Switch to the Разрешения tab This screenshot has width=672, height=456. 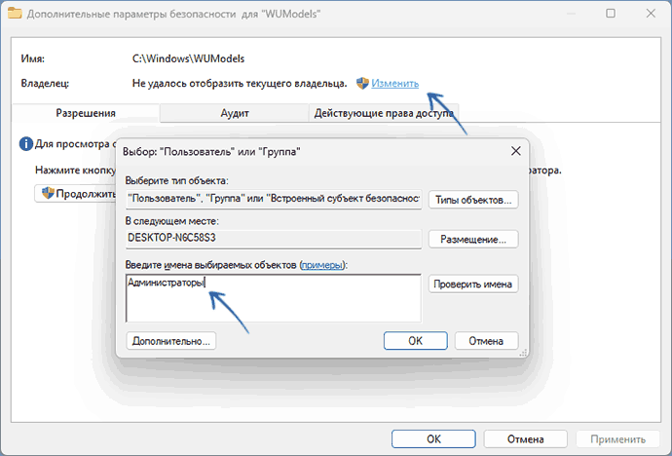[86, 113]
